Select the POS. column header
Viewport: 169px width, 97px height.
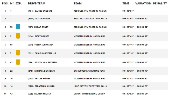5,3
